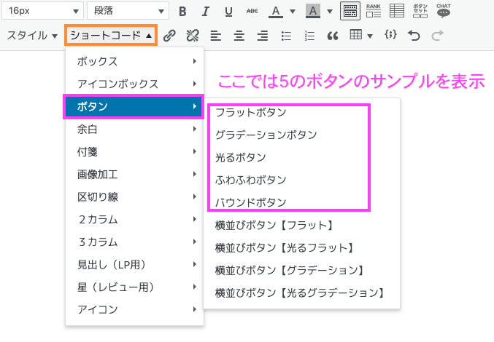This screenshot has height=342, width=494.
Task: Insert a RANK ranking block
Action: 374,11
